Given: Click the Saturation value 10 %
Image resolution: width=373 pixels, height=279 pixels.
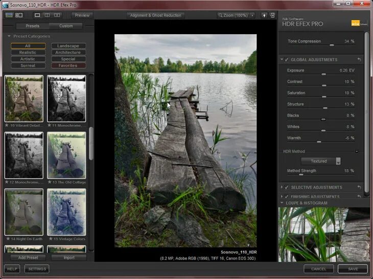Looking at the screenshot, I should click(x=349, y=93).
